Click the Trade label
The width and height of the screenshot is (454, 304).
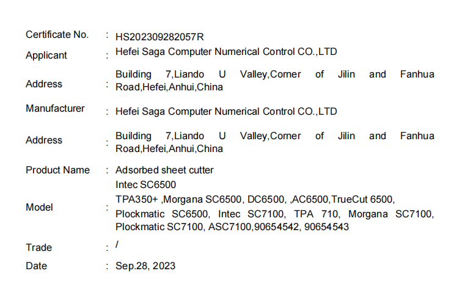38,247
